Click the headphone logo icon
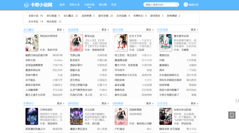This screenshot has width=239, height=133. [26, 5]
